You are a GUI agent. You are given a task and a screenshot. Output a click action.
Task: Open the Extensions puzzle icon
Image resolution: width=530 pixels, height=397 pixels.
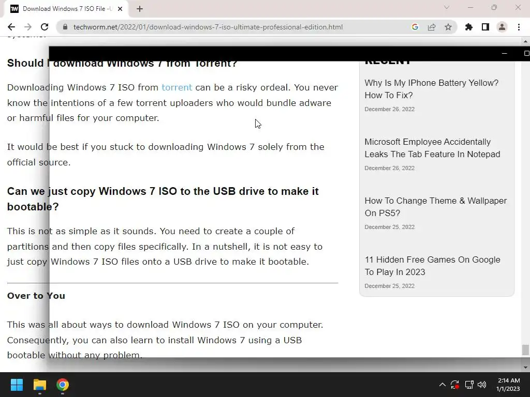(469, 27)
